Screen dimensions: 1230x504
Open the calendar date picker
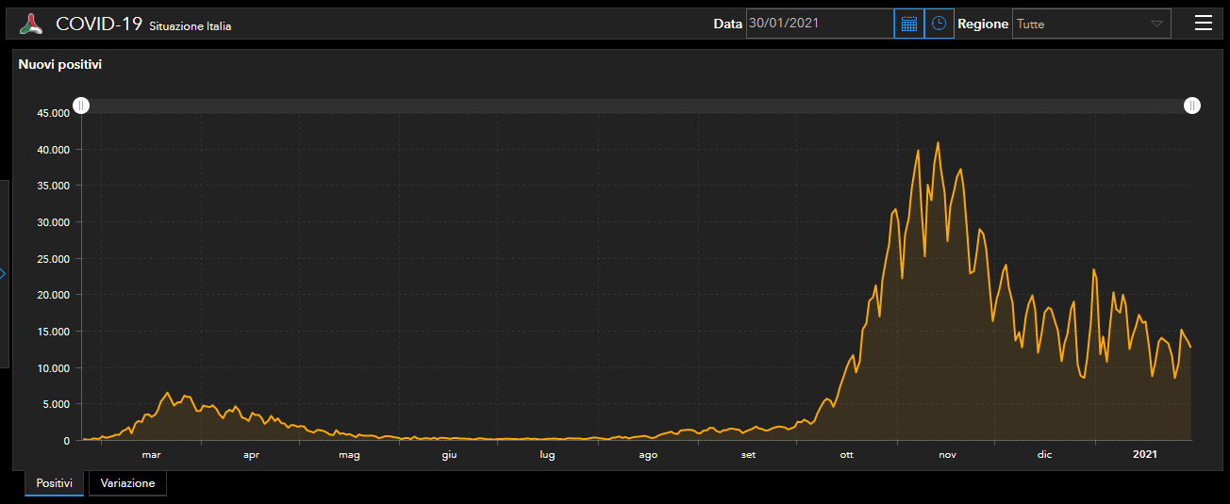pos(909,24)
